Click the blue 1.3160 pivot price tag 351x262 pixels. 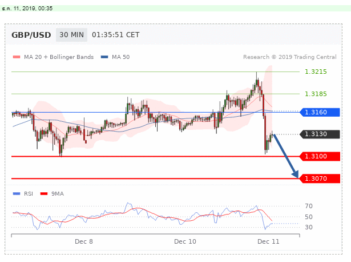(x=320, y=112)
